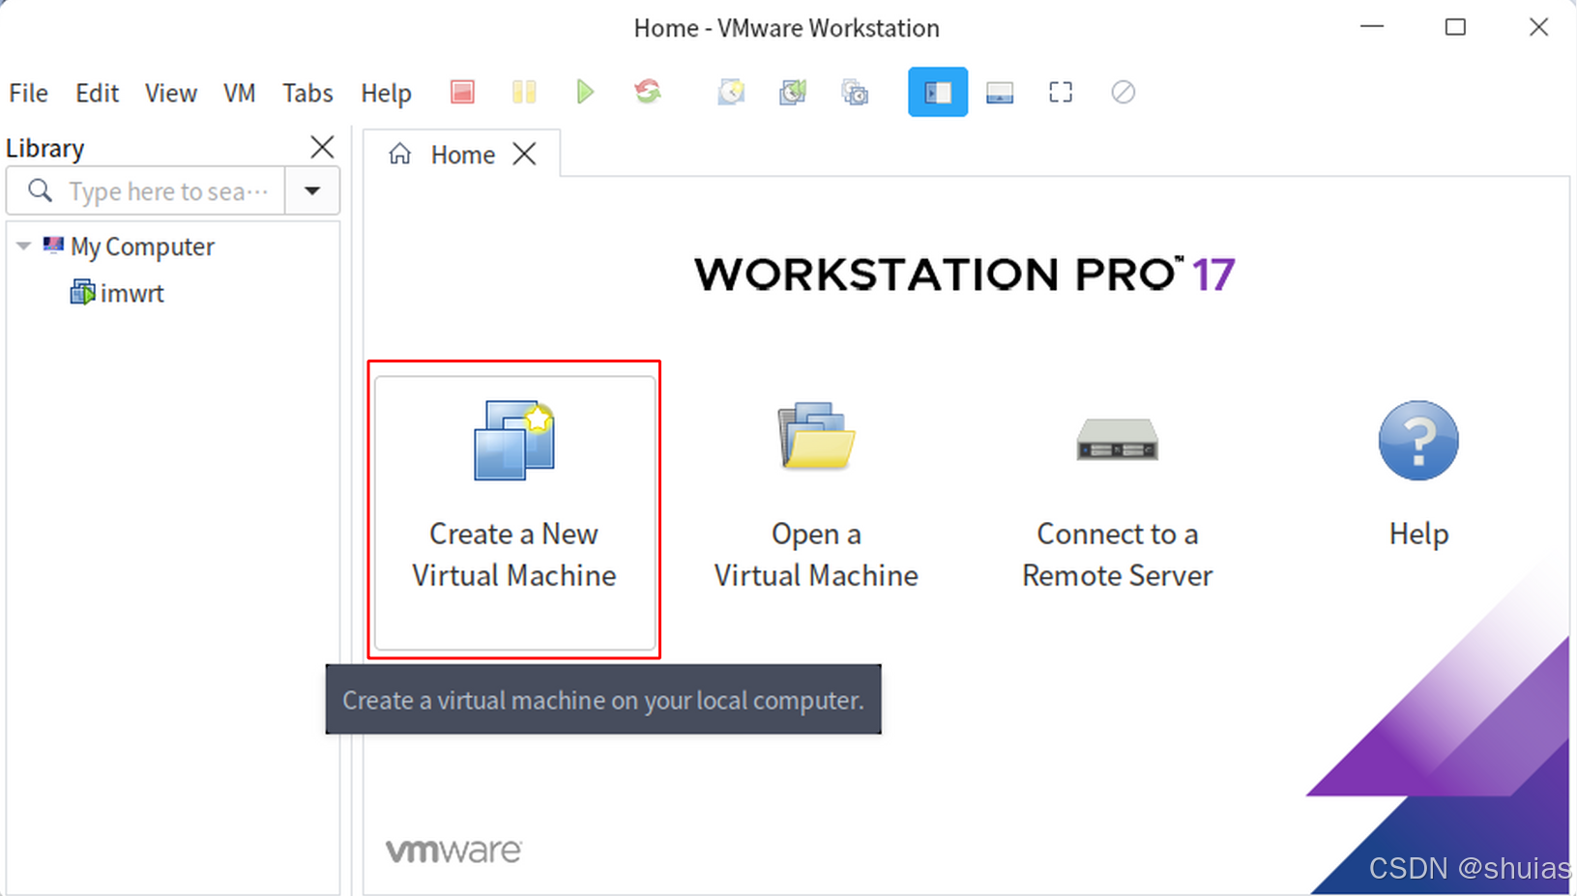The width and height of the screenshot is (1577, 896).
Task: Open the View menu
Action: coord(171,93)
